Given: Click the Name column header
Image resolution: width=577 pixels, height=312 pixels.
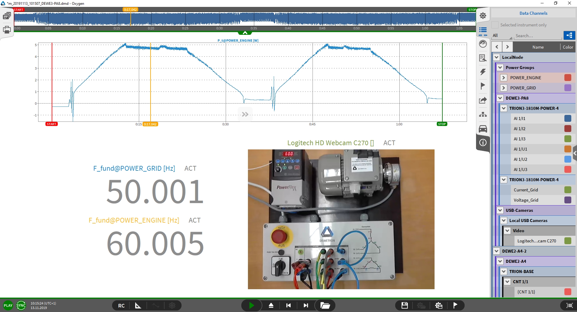Looking at the screenshot, I should tap(538, 47).
